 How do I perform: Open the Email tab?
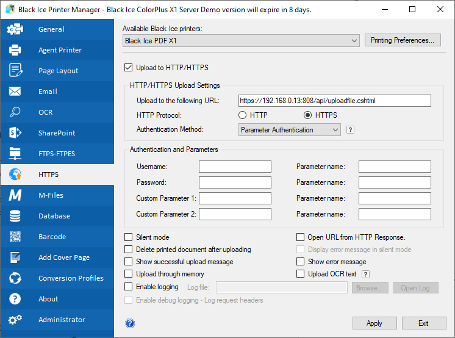click(57, 92)
